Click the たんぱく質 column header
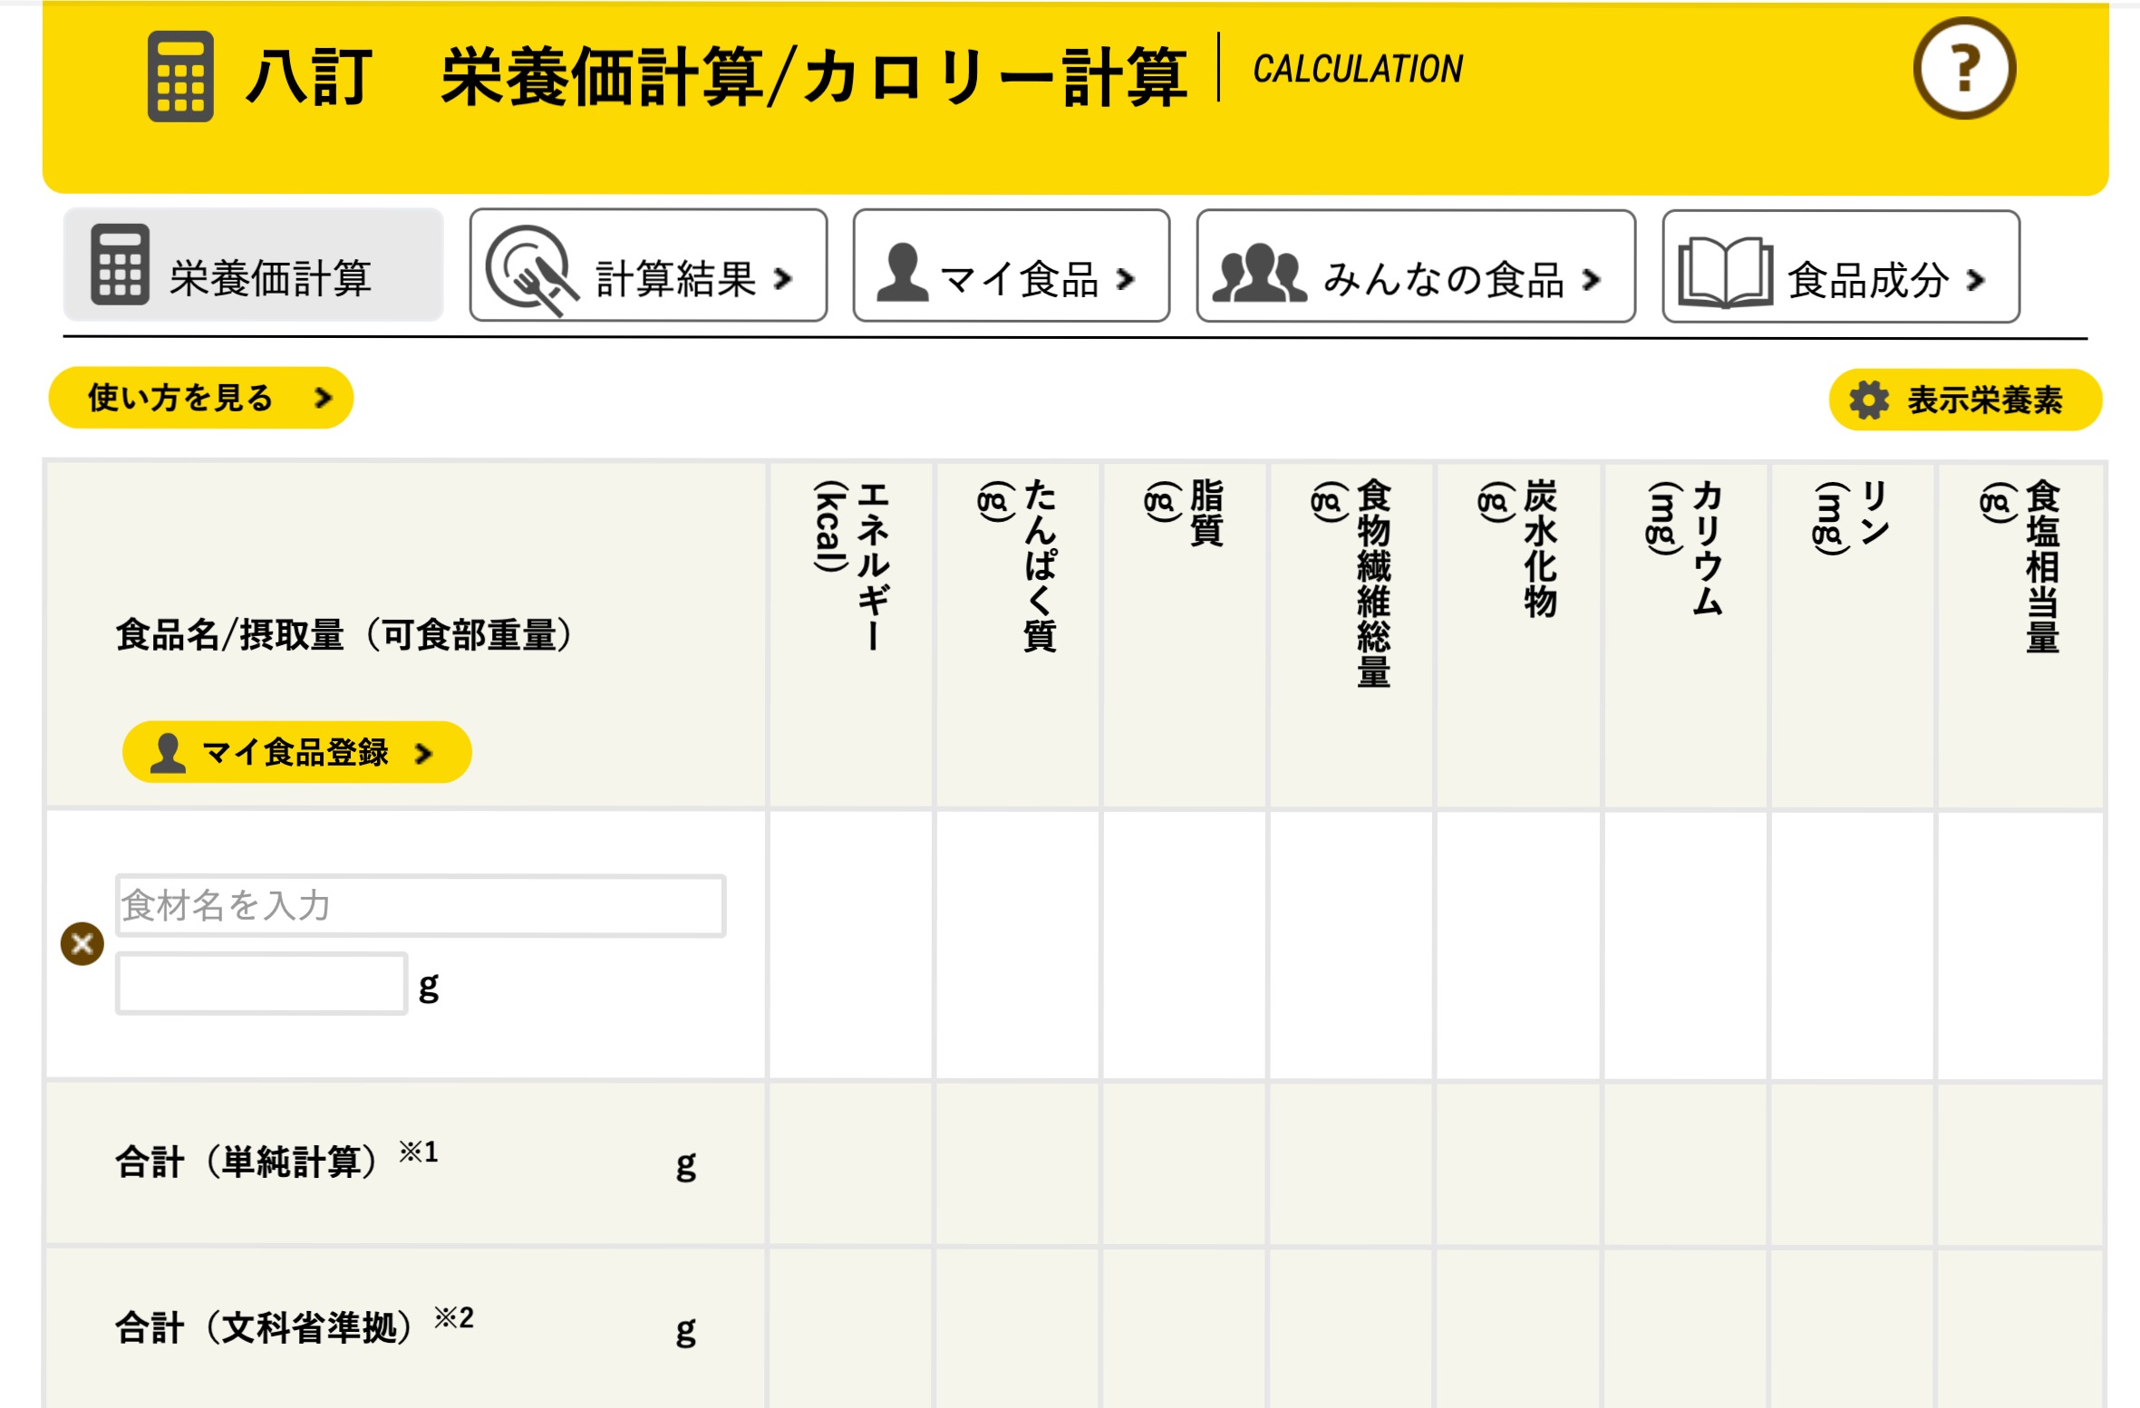2140x1408 pixels. tap(1018, 636)
